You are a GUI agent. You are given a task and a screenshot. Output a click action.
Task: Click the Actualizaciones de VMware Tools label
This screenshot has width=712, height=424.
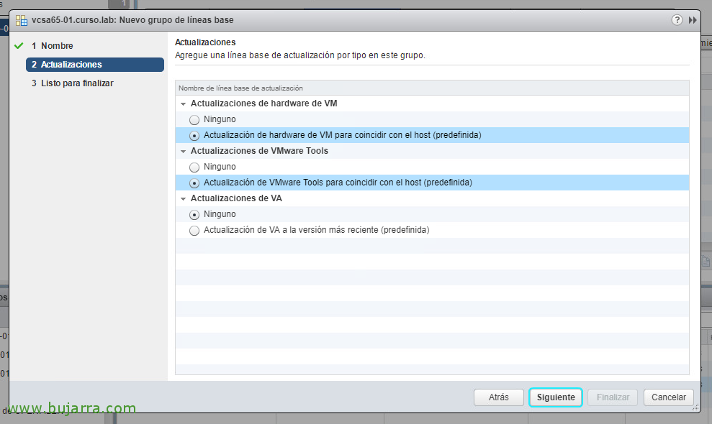[x=259, y=151]
